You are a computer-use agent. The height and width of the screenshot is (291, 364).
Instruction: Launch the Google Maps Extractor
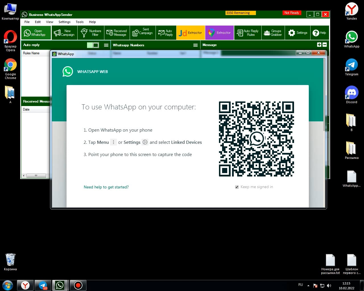point(220,33)
